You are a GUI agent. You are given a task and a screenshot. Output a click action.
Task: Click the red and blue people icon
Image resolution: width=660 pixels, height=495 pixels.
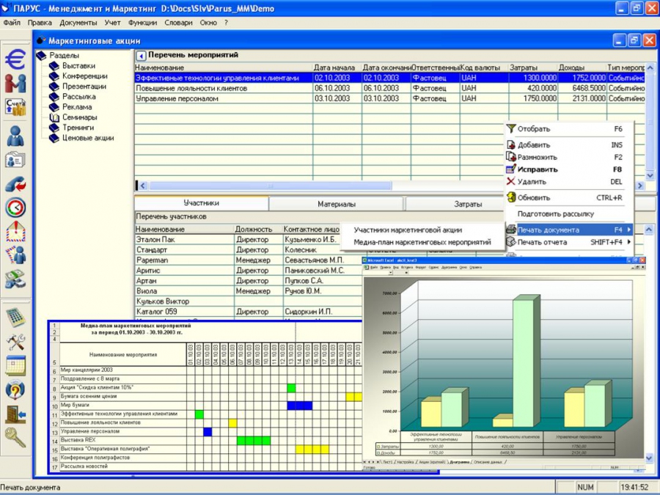tap(15, 84)
